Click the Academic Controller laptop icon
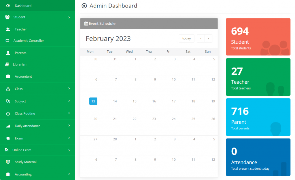Image resolution: width=295 pixels, height=180 pixels. tap(7, 41)
